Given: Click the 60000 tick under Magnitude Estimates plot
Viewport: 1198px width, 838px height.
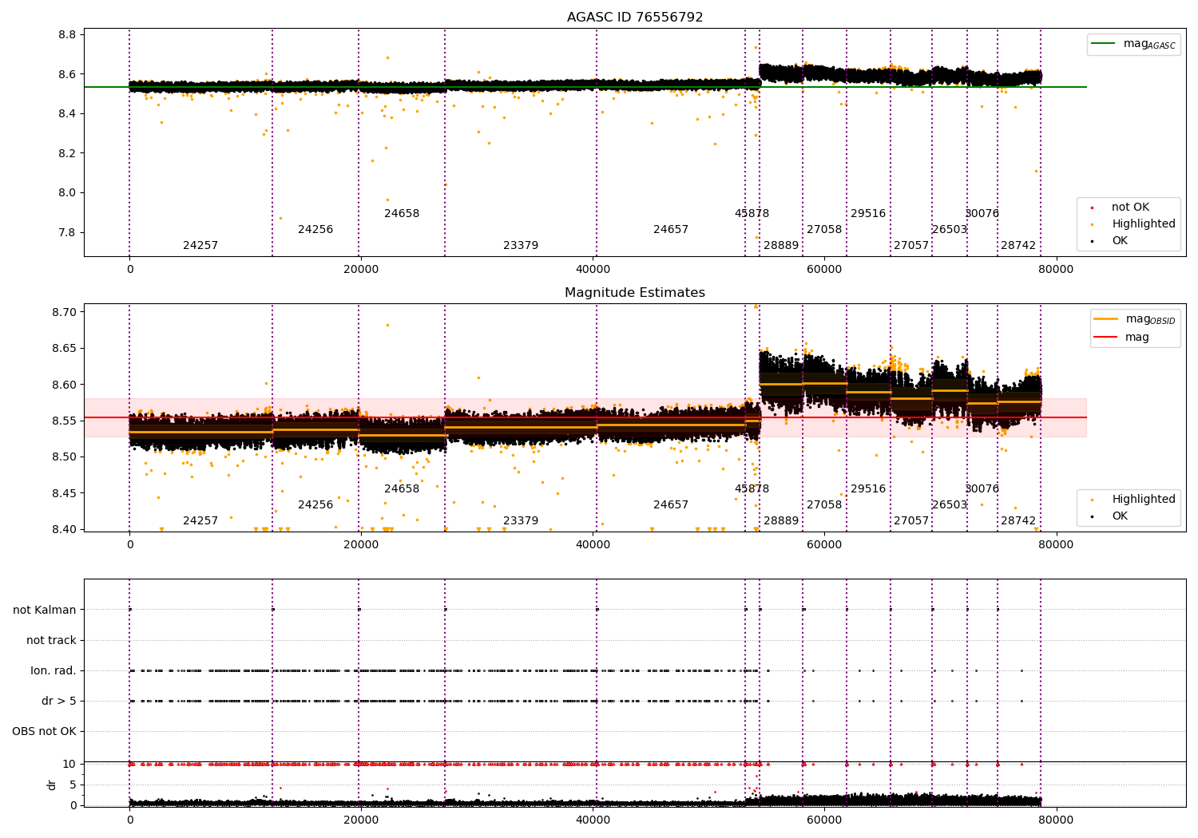Looking at the screenshot, I should coord(824,545).
